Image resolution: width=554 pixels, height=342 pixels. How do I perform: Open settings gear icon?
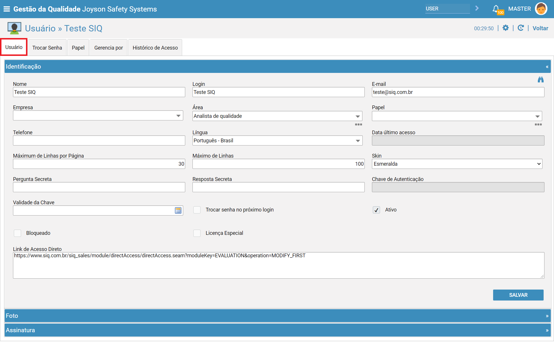click(x=506, y=28)
